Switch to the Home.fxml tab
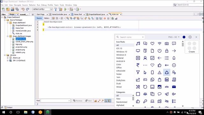Screen dimensions: 204x115 click(78, 14)
